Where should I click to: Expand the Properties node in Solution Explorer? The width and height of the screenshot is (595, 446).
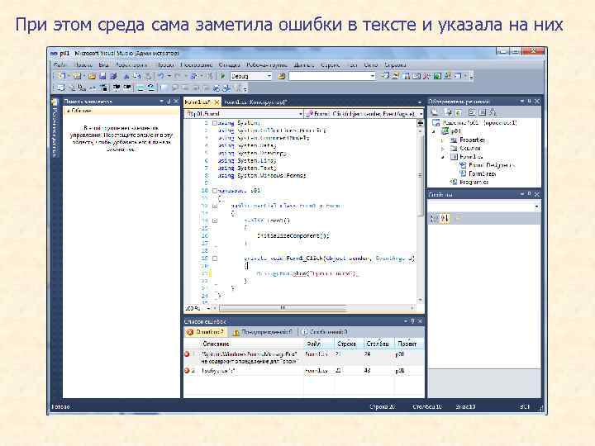[442, 140]
